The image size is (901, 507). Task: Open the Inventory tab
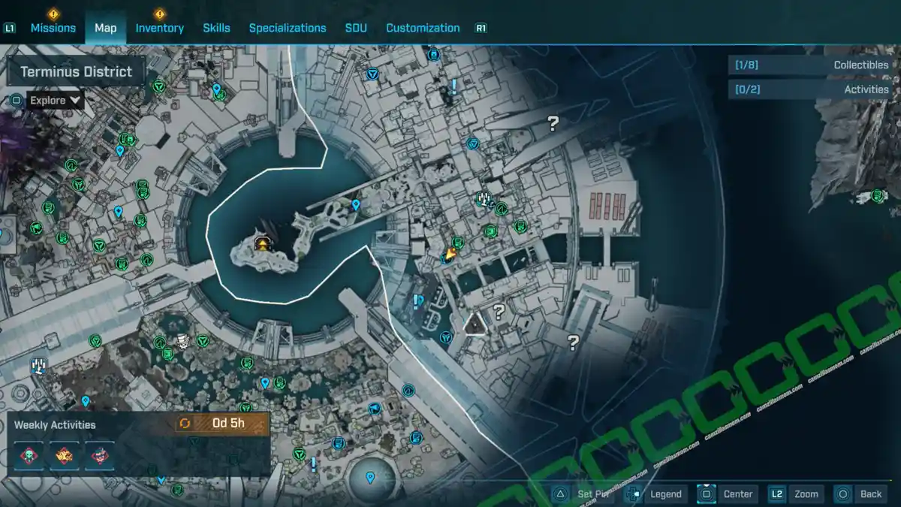pyautogui.click(x=159, y=28)
